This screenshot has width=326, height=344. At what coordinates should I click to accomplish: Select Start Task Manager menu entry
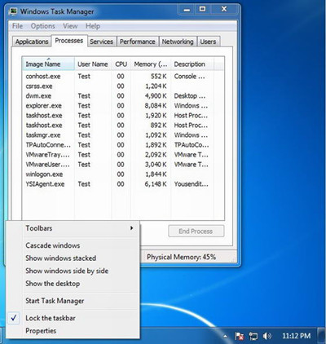point(55,301)
